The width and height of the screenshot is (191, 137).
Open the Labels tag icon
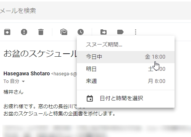(x=120, y=32)
